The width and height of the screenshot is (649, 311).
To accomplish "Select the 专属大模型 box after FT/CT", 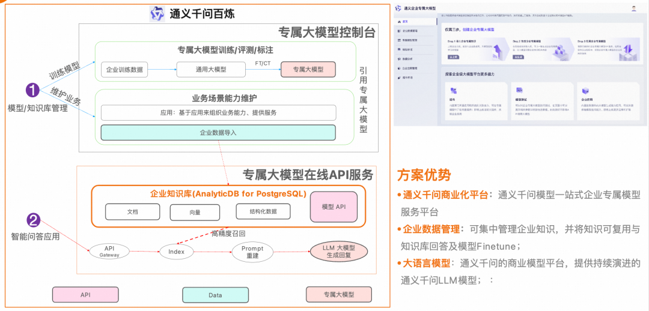I will pos(308,70).
